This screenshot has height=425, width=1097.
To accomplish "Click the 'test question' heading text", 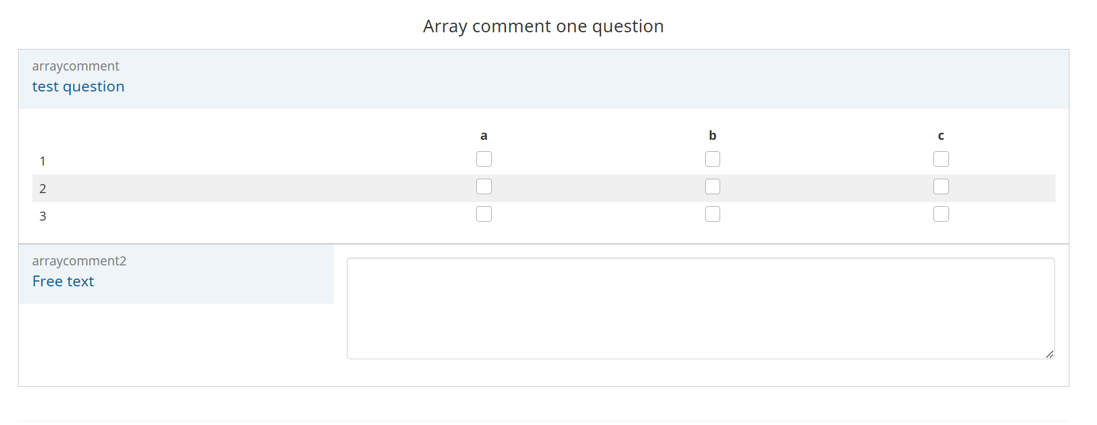I will [78, 87].
